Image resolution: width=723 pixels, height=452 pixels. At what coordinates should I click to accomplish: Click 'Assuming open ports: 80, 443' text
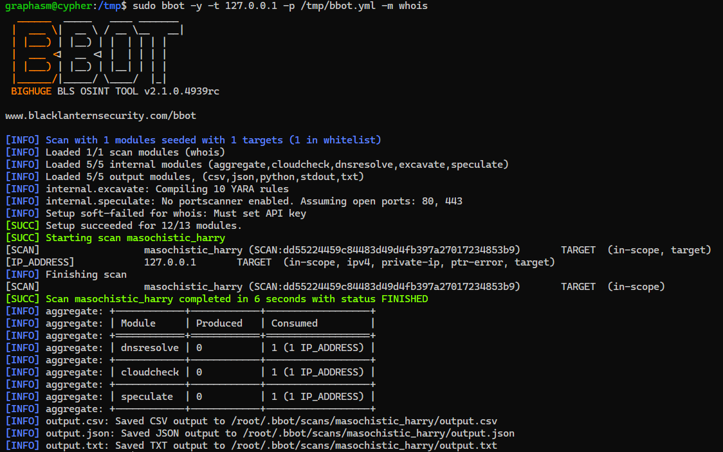381,201
